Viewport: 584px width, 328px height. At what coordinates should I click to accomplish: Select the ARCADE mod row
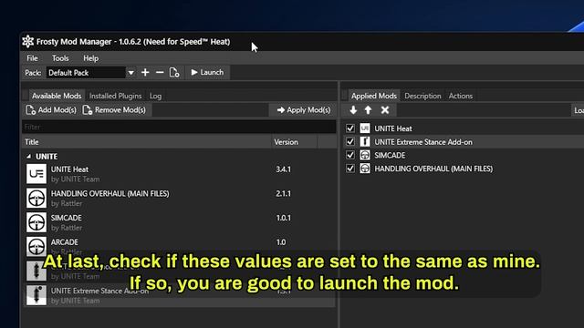(x=179, y=247)
